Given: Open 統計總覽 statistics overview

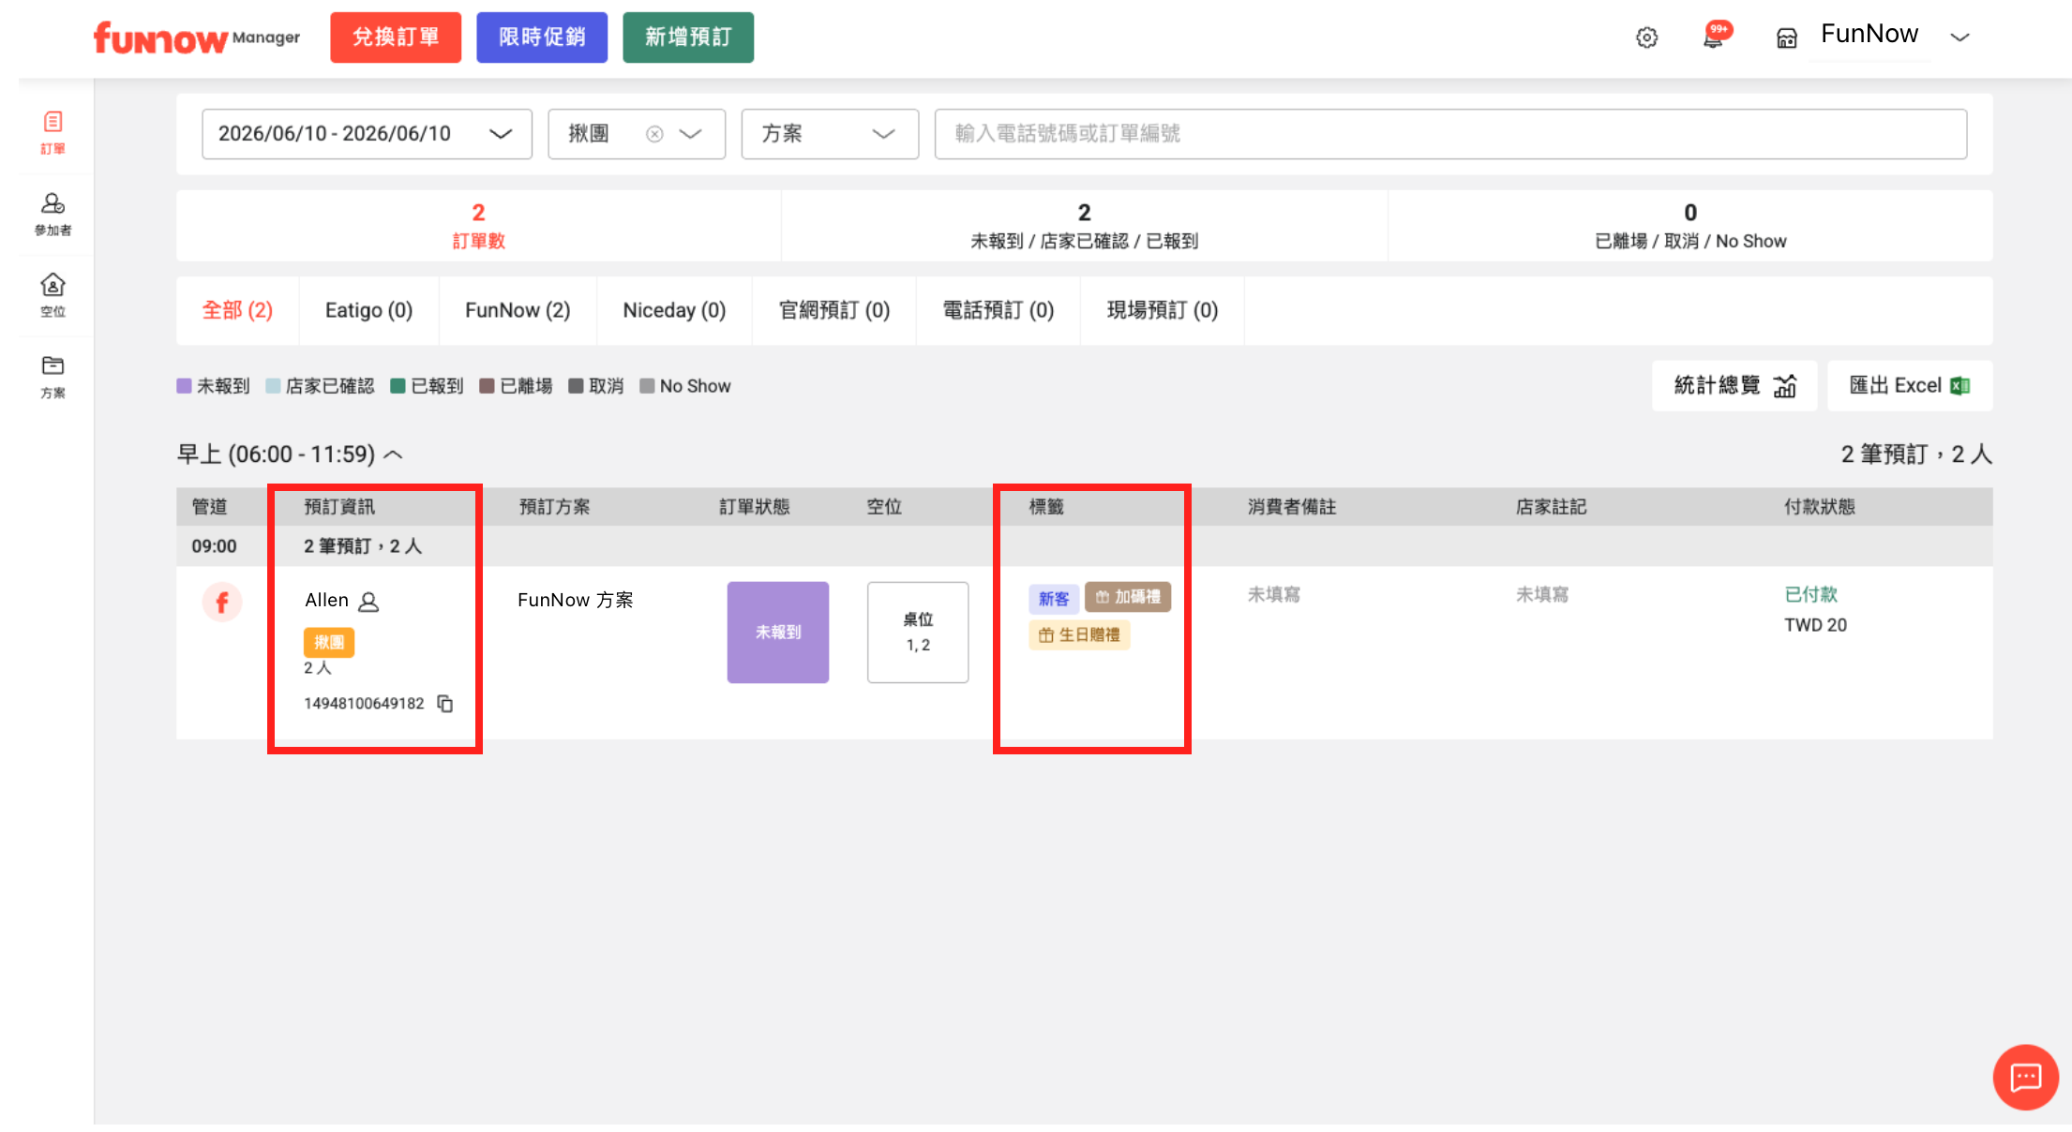Looking at the screenshot, I should pos(1734,386).
